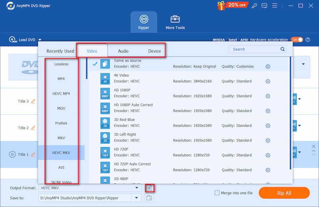Click the 20% OFF gift promotion
319x207 pixels.
pyautogui.click(x=232, y=5)
